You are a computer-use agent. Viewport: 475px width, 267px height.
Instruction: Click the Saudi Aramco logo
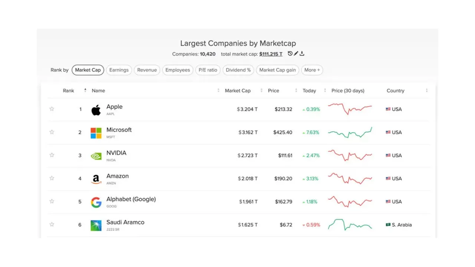pos(96,225)
